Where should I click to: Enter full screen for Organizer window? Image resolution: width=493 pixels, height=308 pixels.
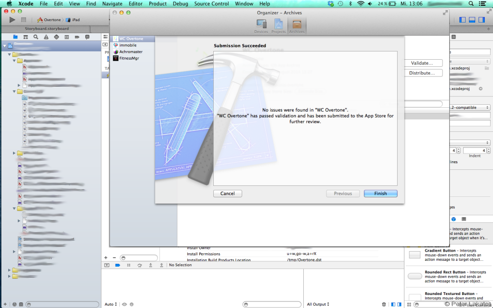tap(445, 13)
